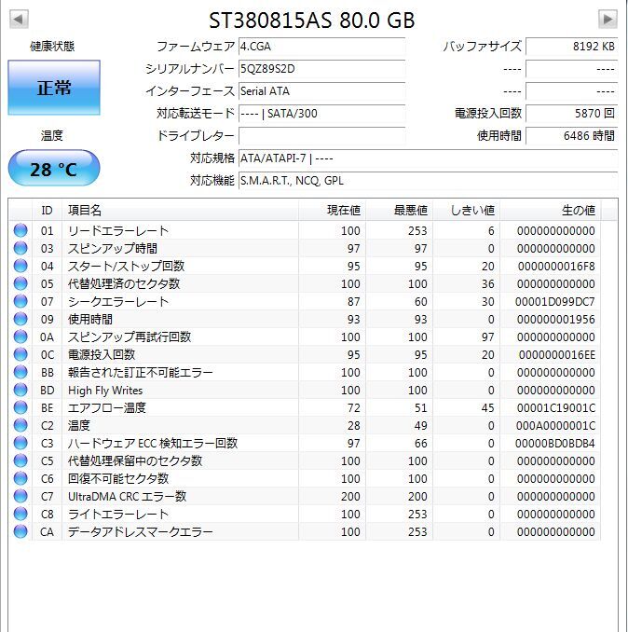Image resolution: width=628 pixels, height=632 pixels.
Task: Click standard field ATA/ATAPI-7
Action: (x=429, y=158)
